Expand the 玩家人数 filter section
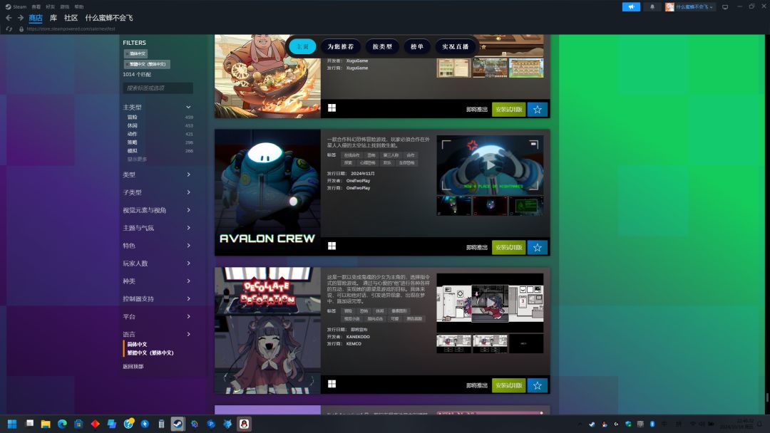The height and width of the screenshot is (433, 770). coord(158,264)
